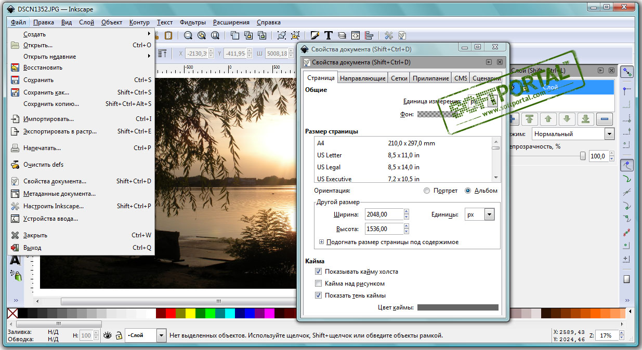Increase the "Ширина" value with up stepper

coord(407,211)
